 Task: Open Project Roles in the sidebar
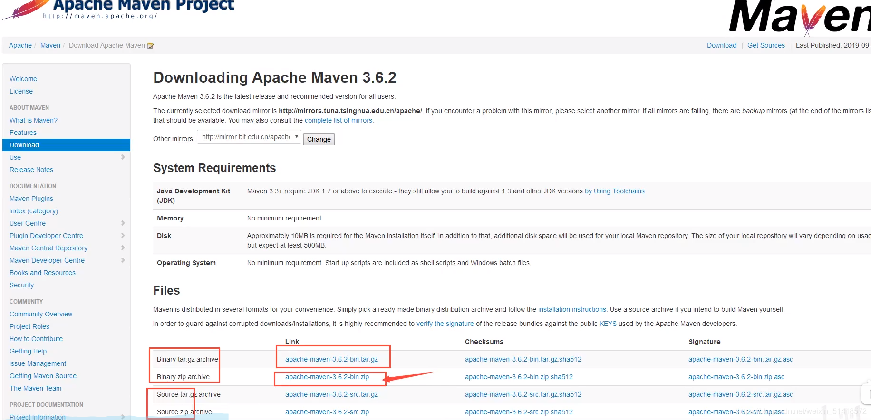coord(29,326)
